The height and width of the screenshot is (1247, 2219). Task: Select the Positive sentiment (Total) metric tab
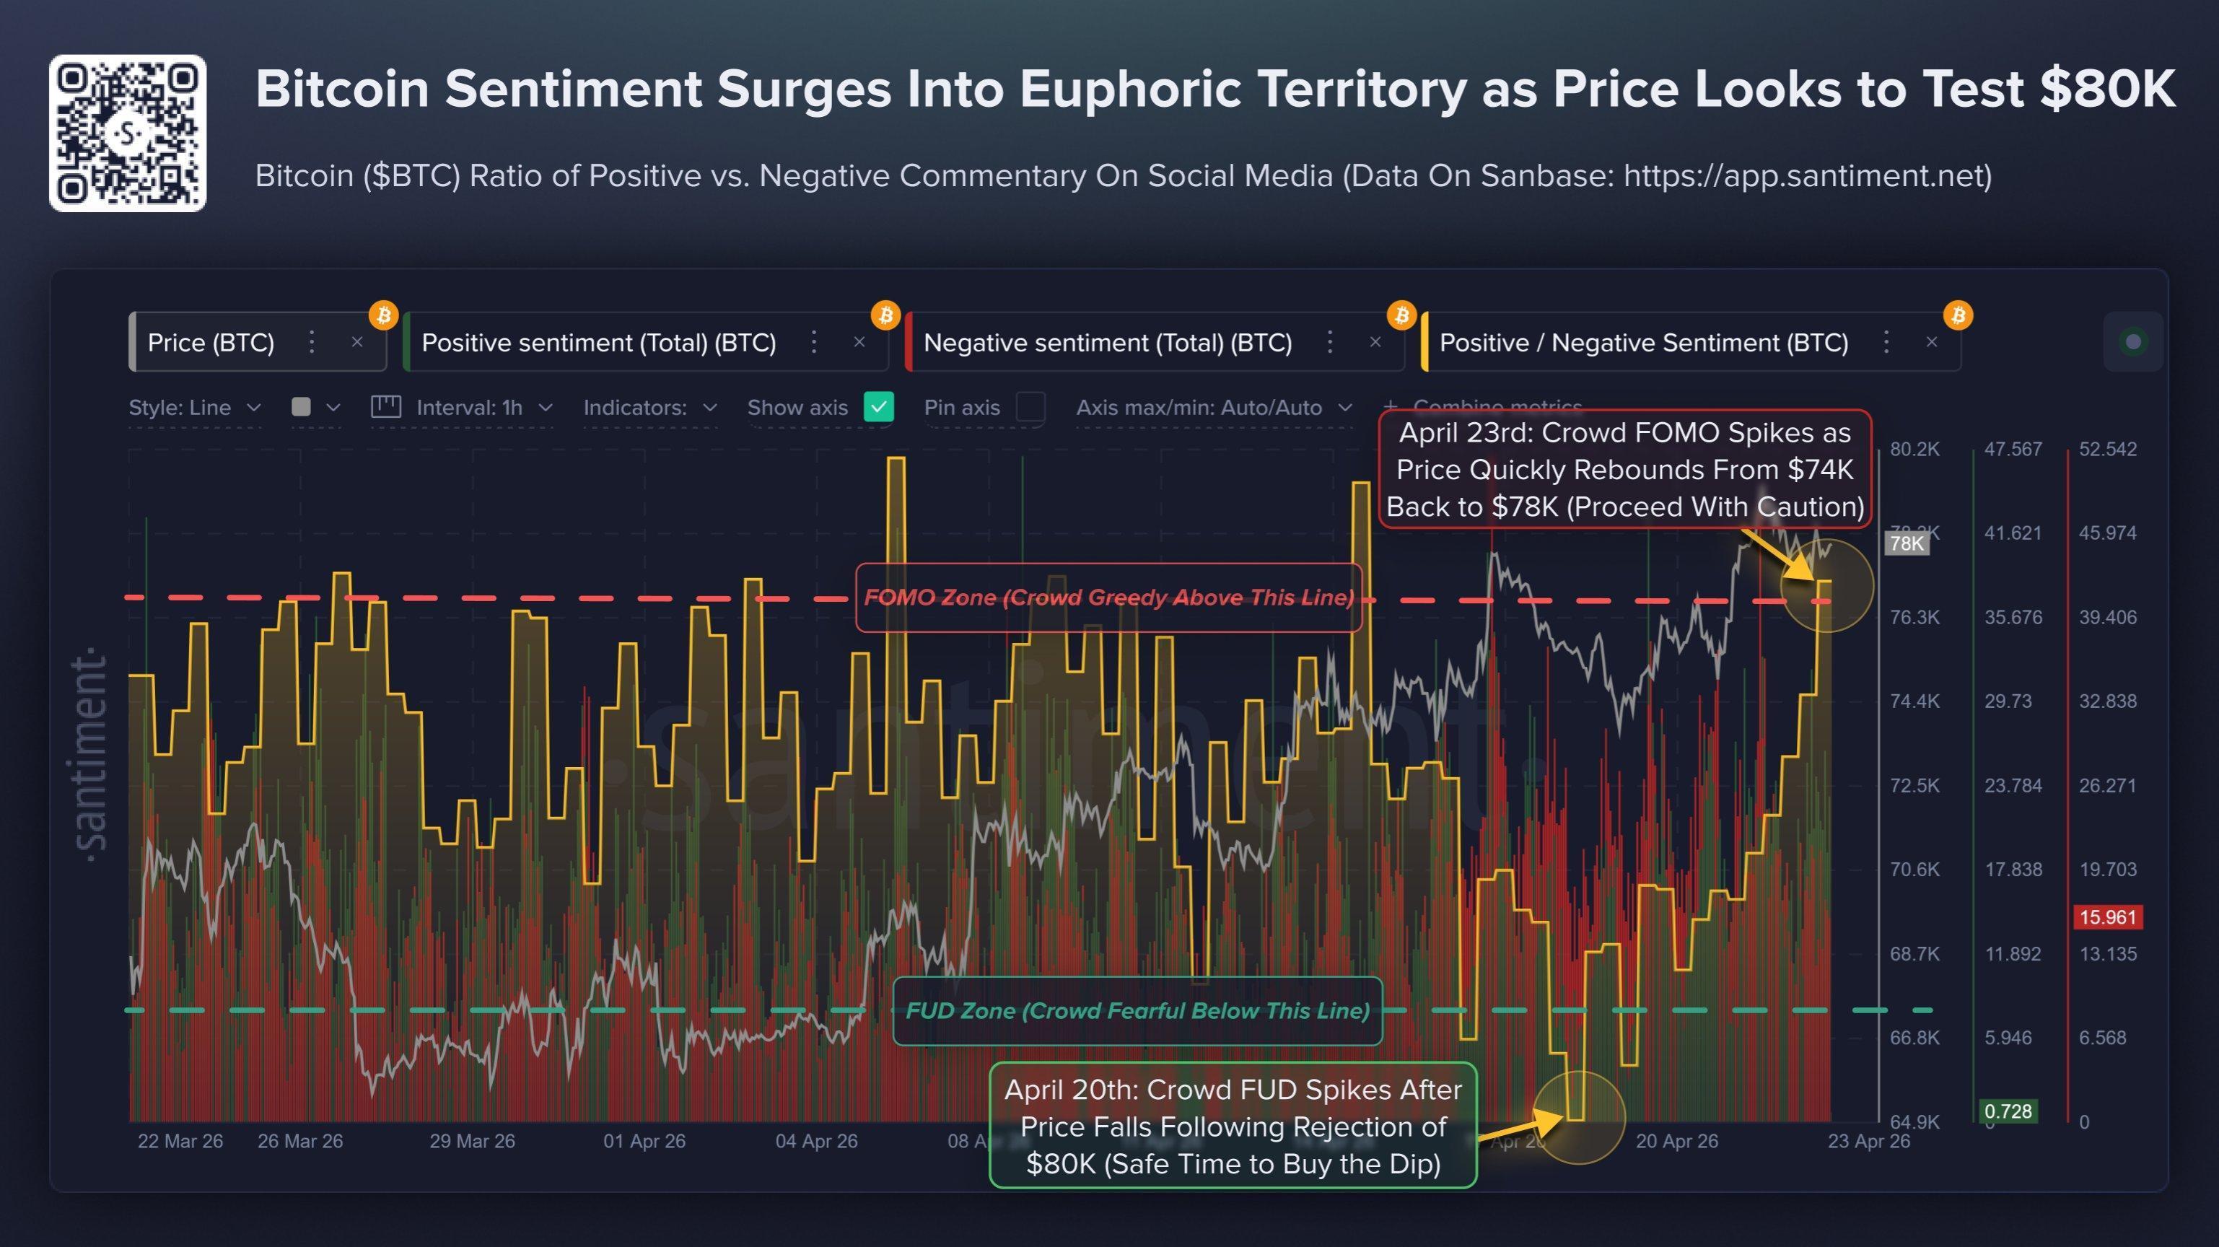click(x=600, y=342)
